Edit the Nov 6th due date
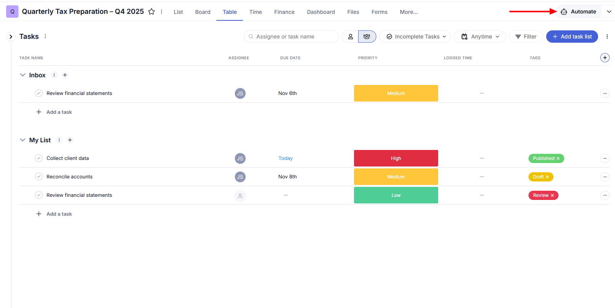The image size is (615, 308). 288,93
